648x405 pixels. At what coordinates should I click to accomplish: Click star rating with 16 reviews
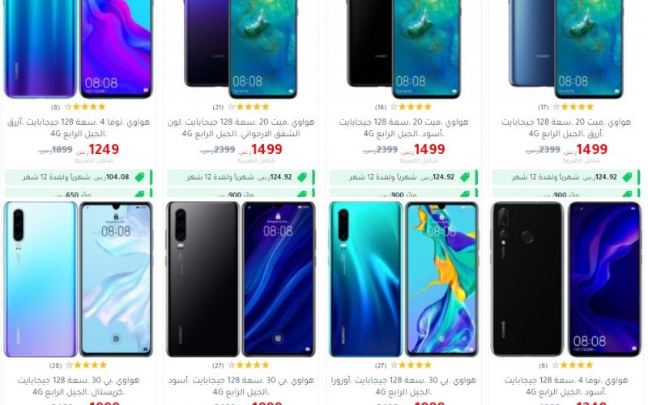(411, 107)
